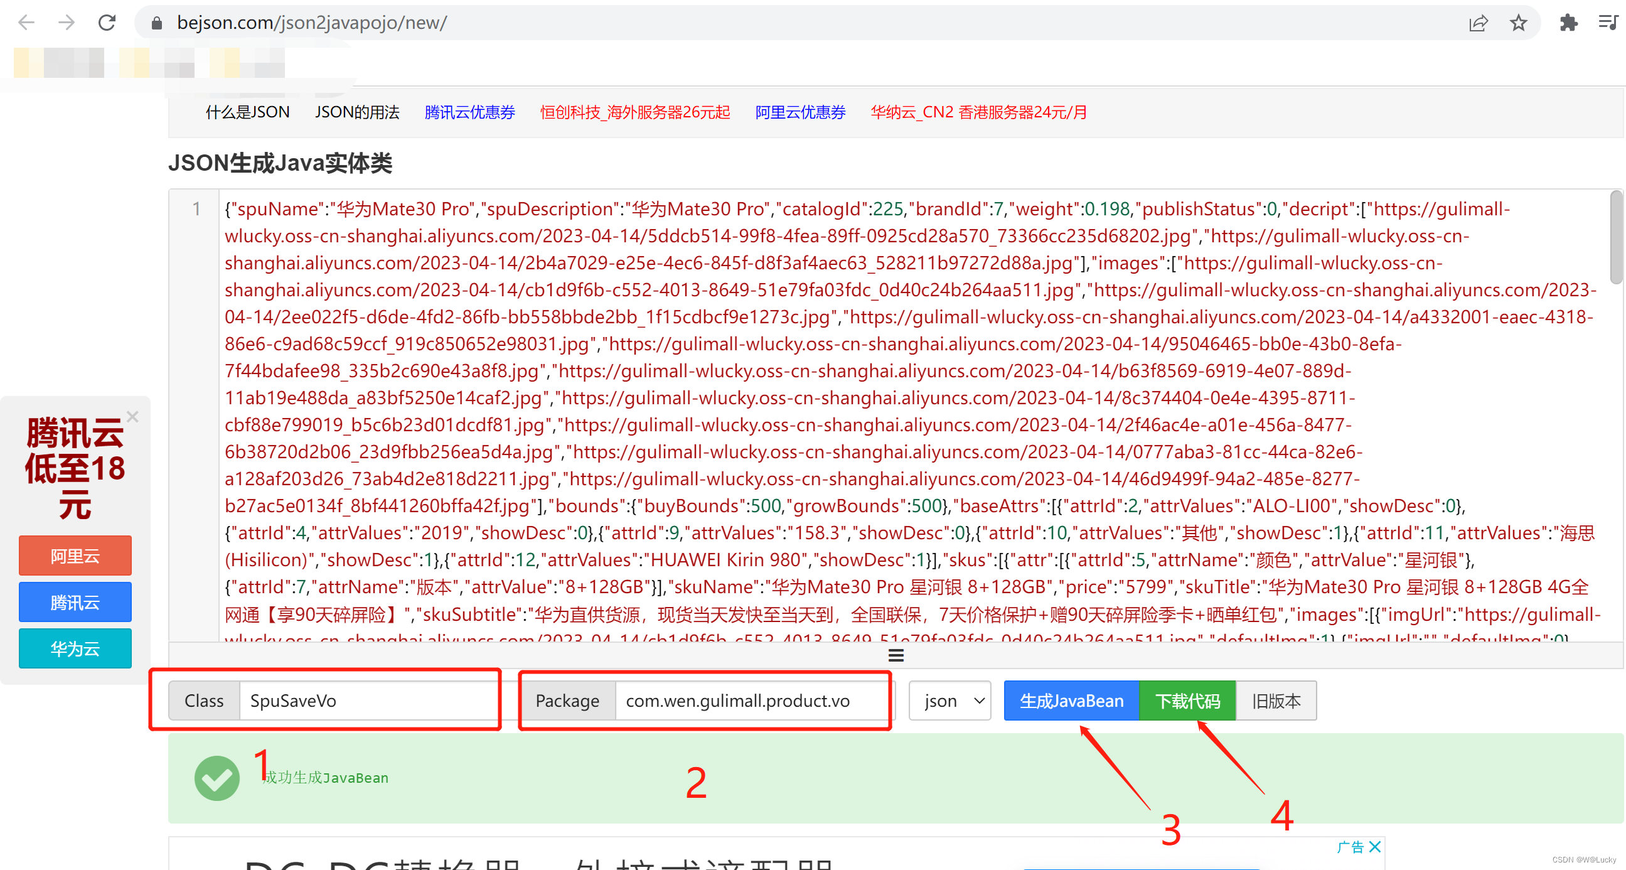Viewport: 1626px width, 870px height.
Task: Click the editor resize handle bars
Action: [896, 655]
